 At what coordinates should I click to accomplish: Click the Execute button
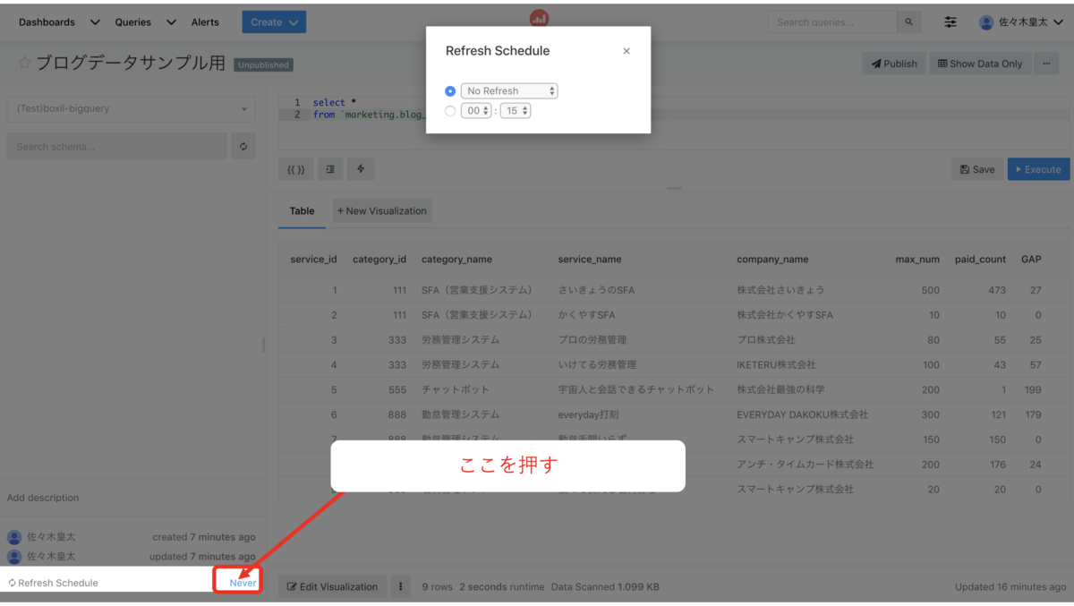click(x=1038, y=168)
